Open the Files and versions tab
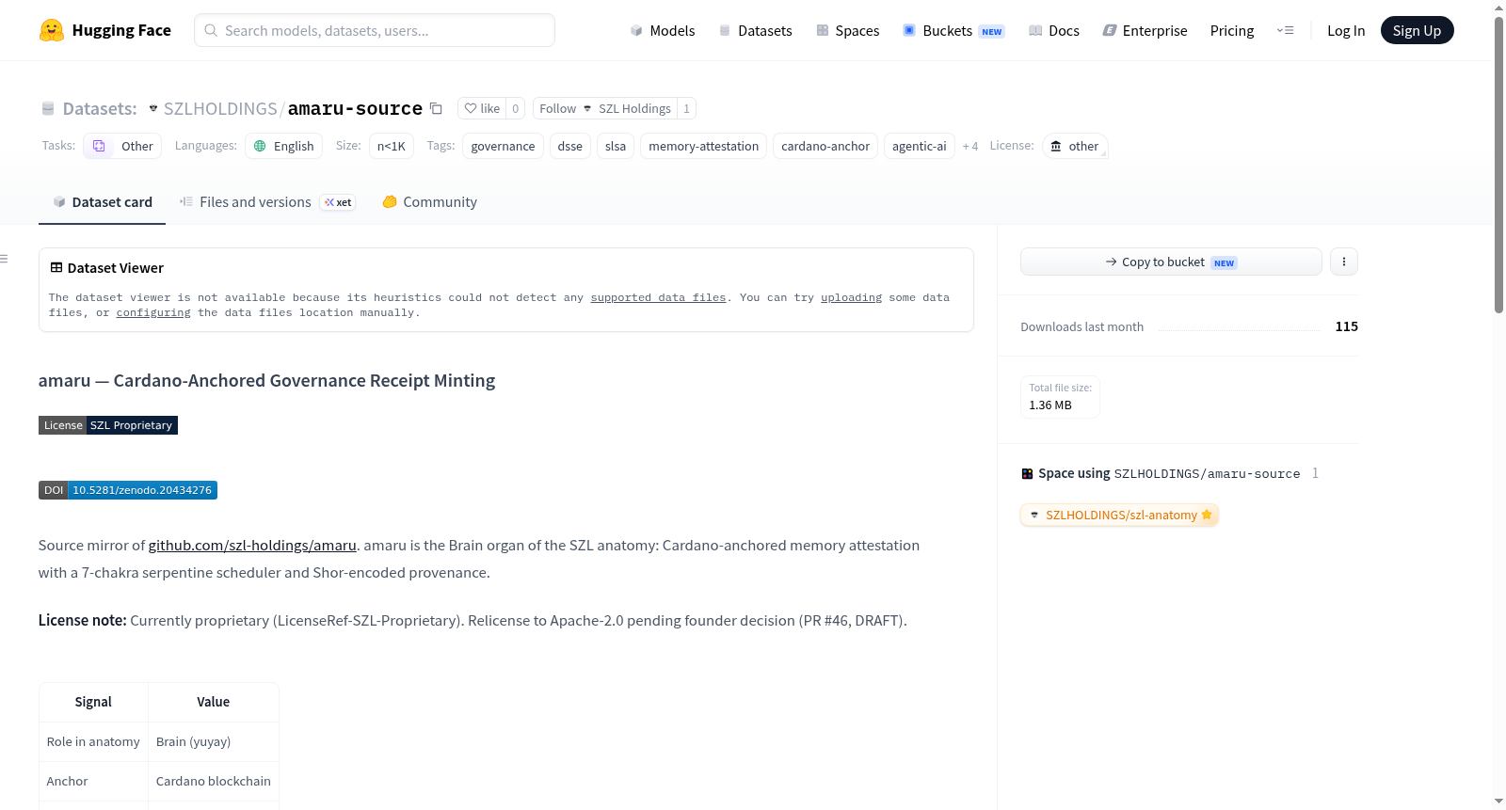 [x=267, y=201]
